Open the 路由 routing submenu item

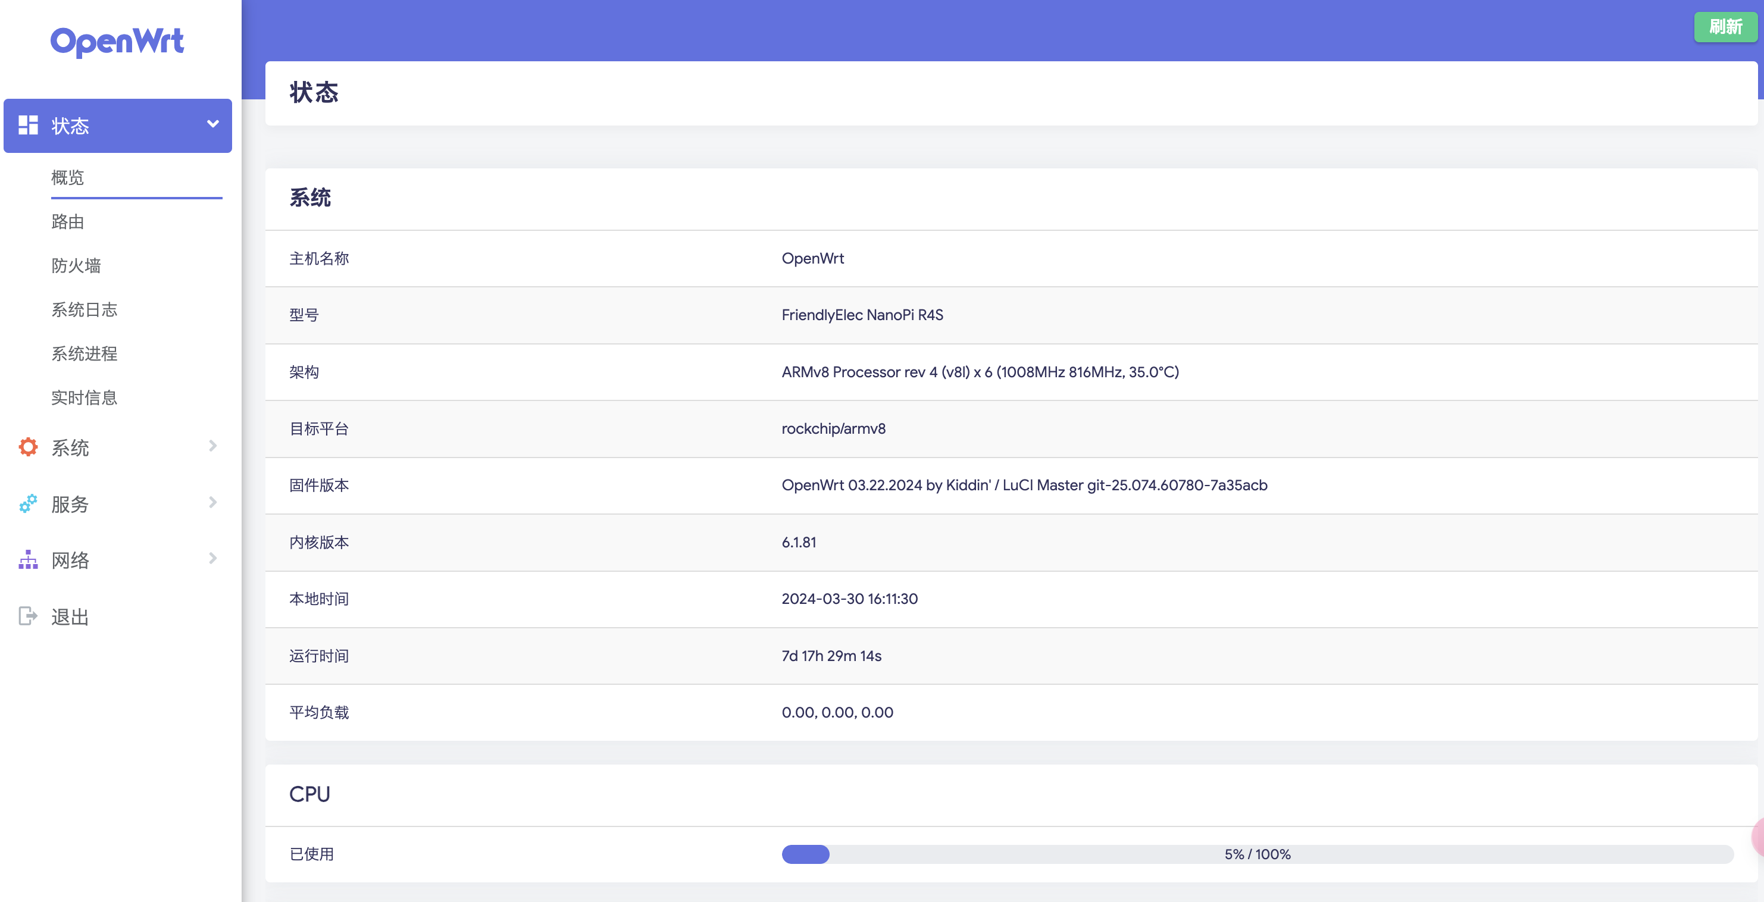(68, 222)
